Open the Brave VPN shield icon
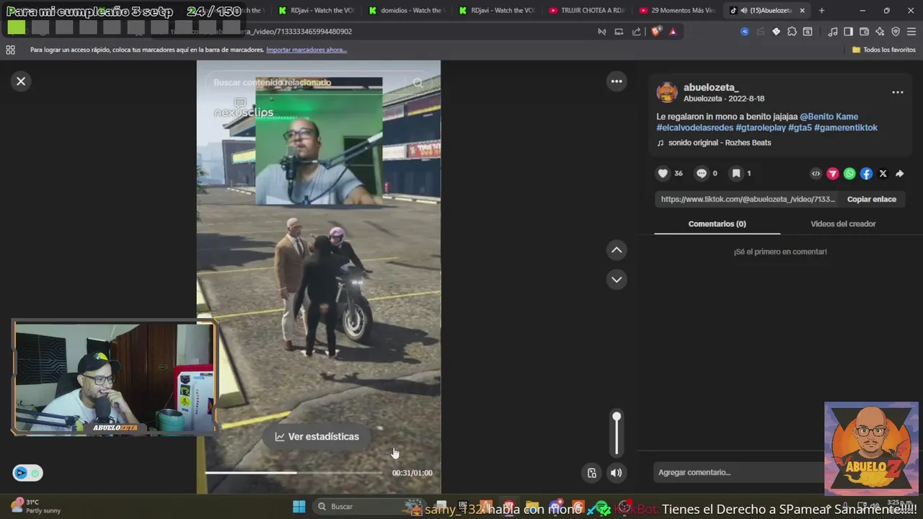Screen dimensions: 923x519 896,32
